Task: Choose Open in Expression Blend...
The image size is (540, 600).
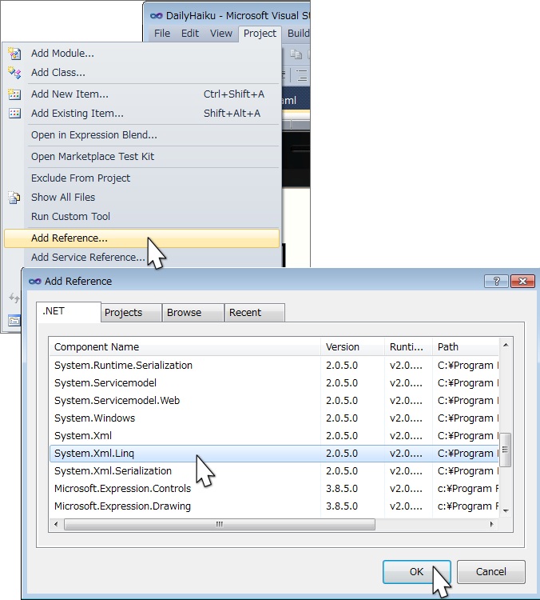Action: (141, 135)
